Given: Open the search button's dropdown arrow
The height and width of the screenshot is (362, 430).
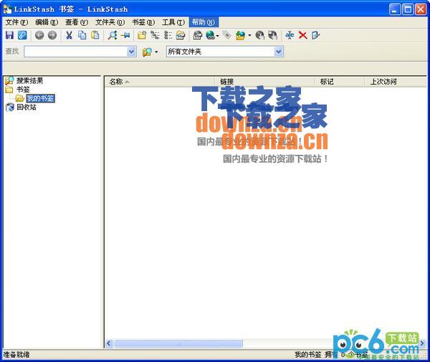Looking at the screenshot, I should pyautogui.click(x=156, y=52).
